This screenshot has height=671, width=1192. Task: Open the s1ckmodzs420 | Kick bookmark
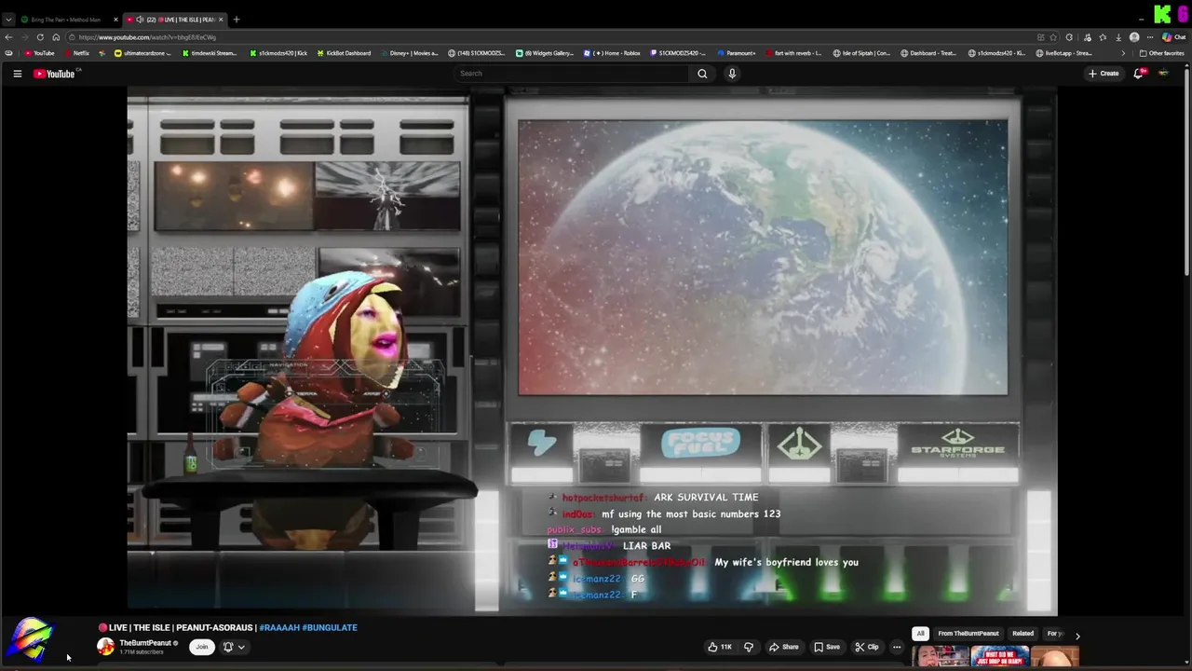point(278,53)
